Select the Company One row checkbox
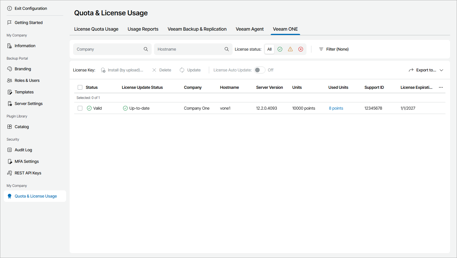 (x=80, y=108)
